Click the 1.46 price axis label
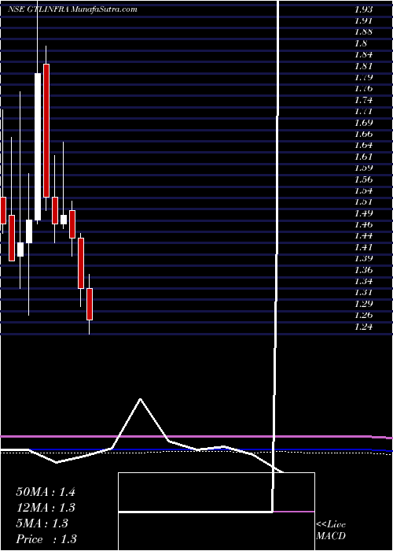 364,225
